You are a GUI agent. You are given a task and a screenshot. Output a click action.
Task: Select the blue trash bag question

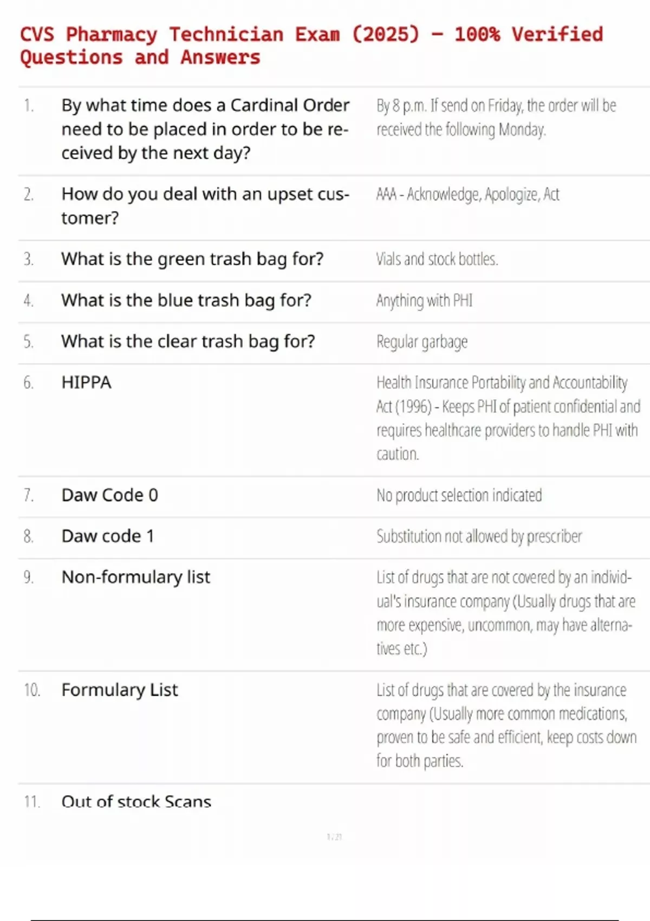coord(186,300)
